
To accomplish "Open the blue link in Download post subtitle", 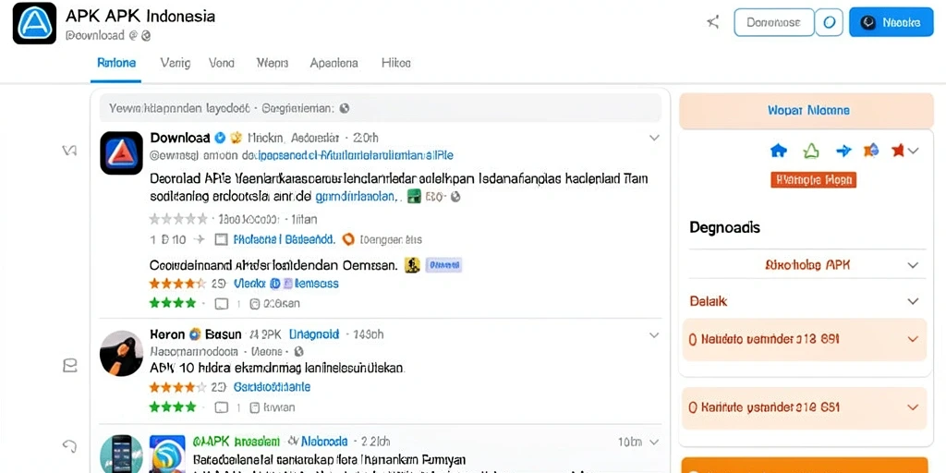I will [356, 155].
